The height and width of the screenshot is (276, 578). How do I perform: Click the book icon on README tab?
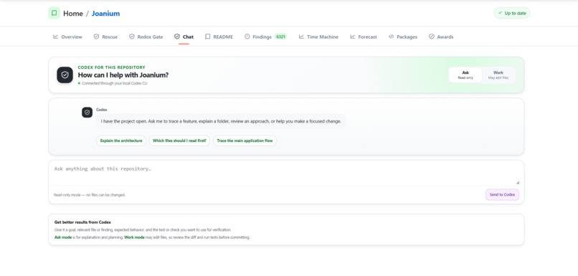(x=207, y=37)
